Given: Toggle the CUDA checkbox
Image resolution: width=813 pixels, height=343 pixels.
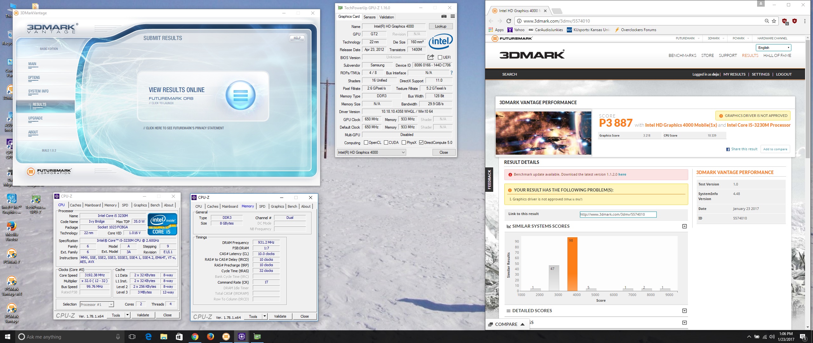Looking at the screenshot, I should (x=386, y=143).
